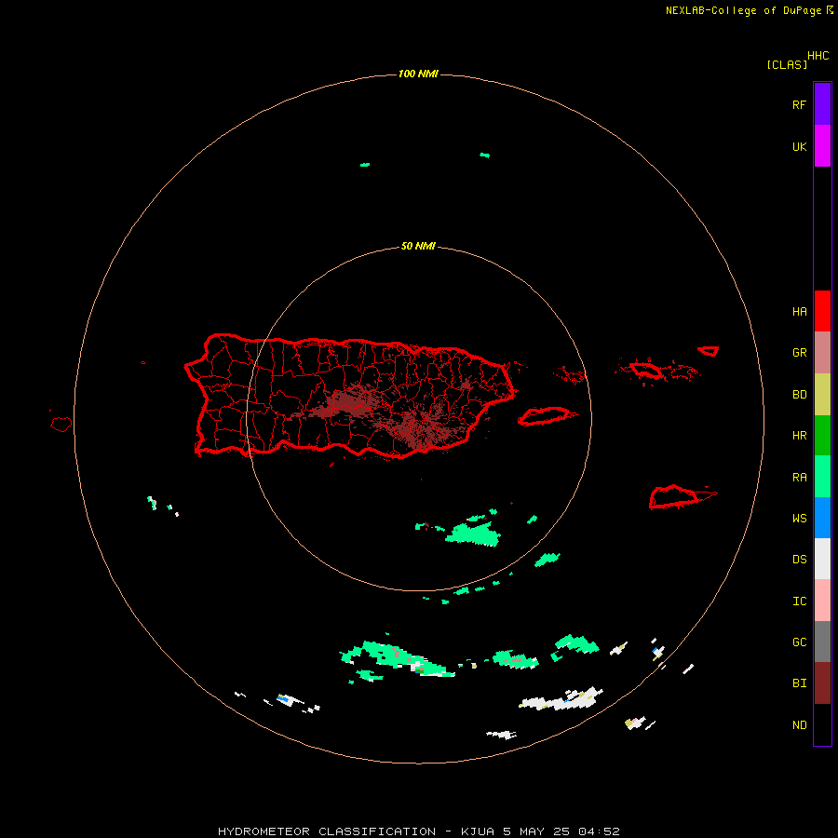Click the yellow BD big drops swatch

click(x=822, y=394)
